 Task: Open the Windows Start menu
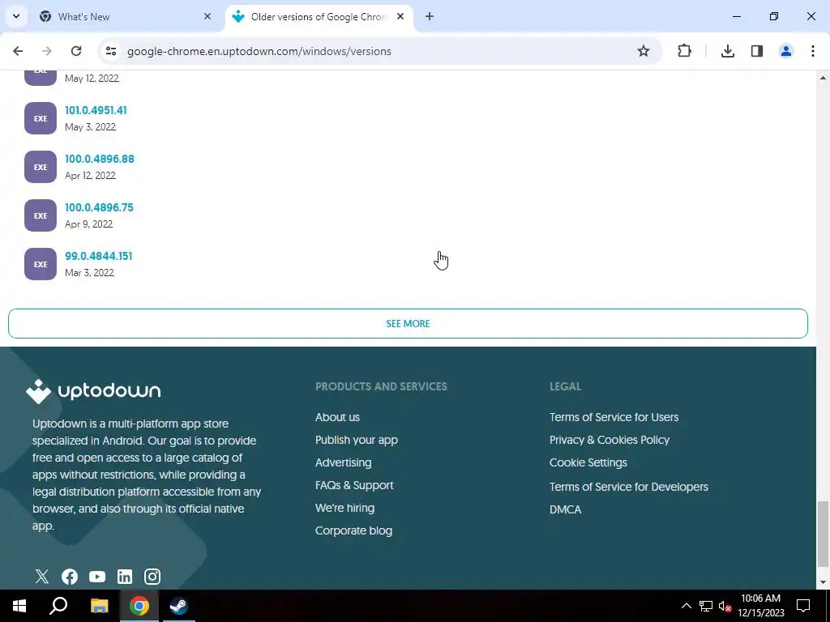[19, 606]
